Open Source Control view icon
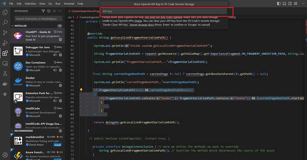The image size is (307, 160). click(5, 33)
